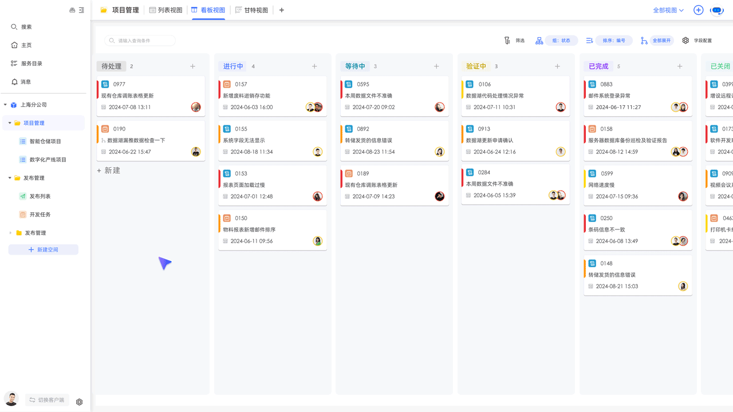Open 开发任务 in the sidebar
This screenshot has width=733, height=412.
pyautogui.click(x=40, y=215)
